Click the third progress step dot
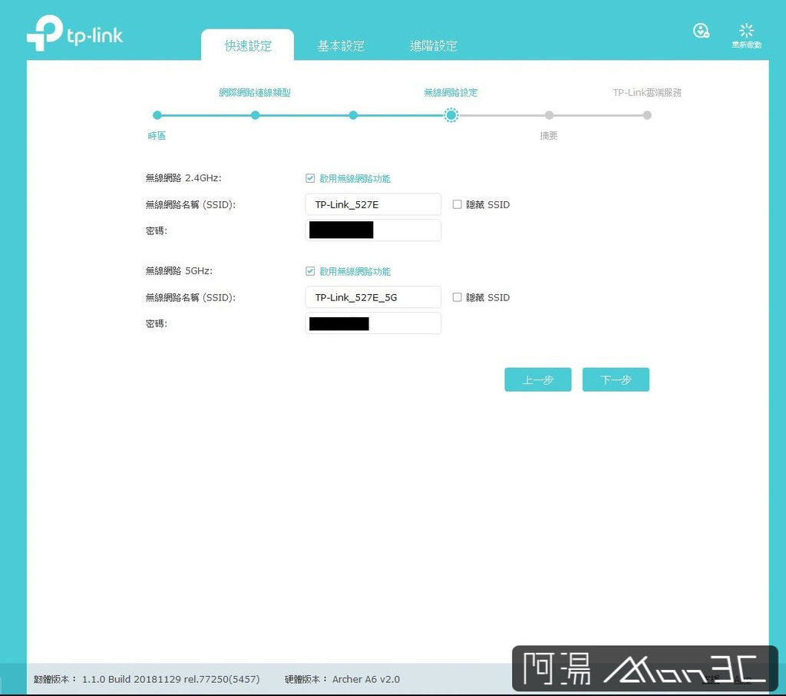The width and height of the screenshot is (786, 696). point(353,115)
